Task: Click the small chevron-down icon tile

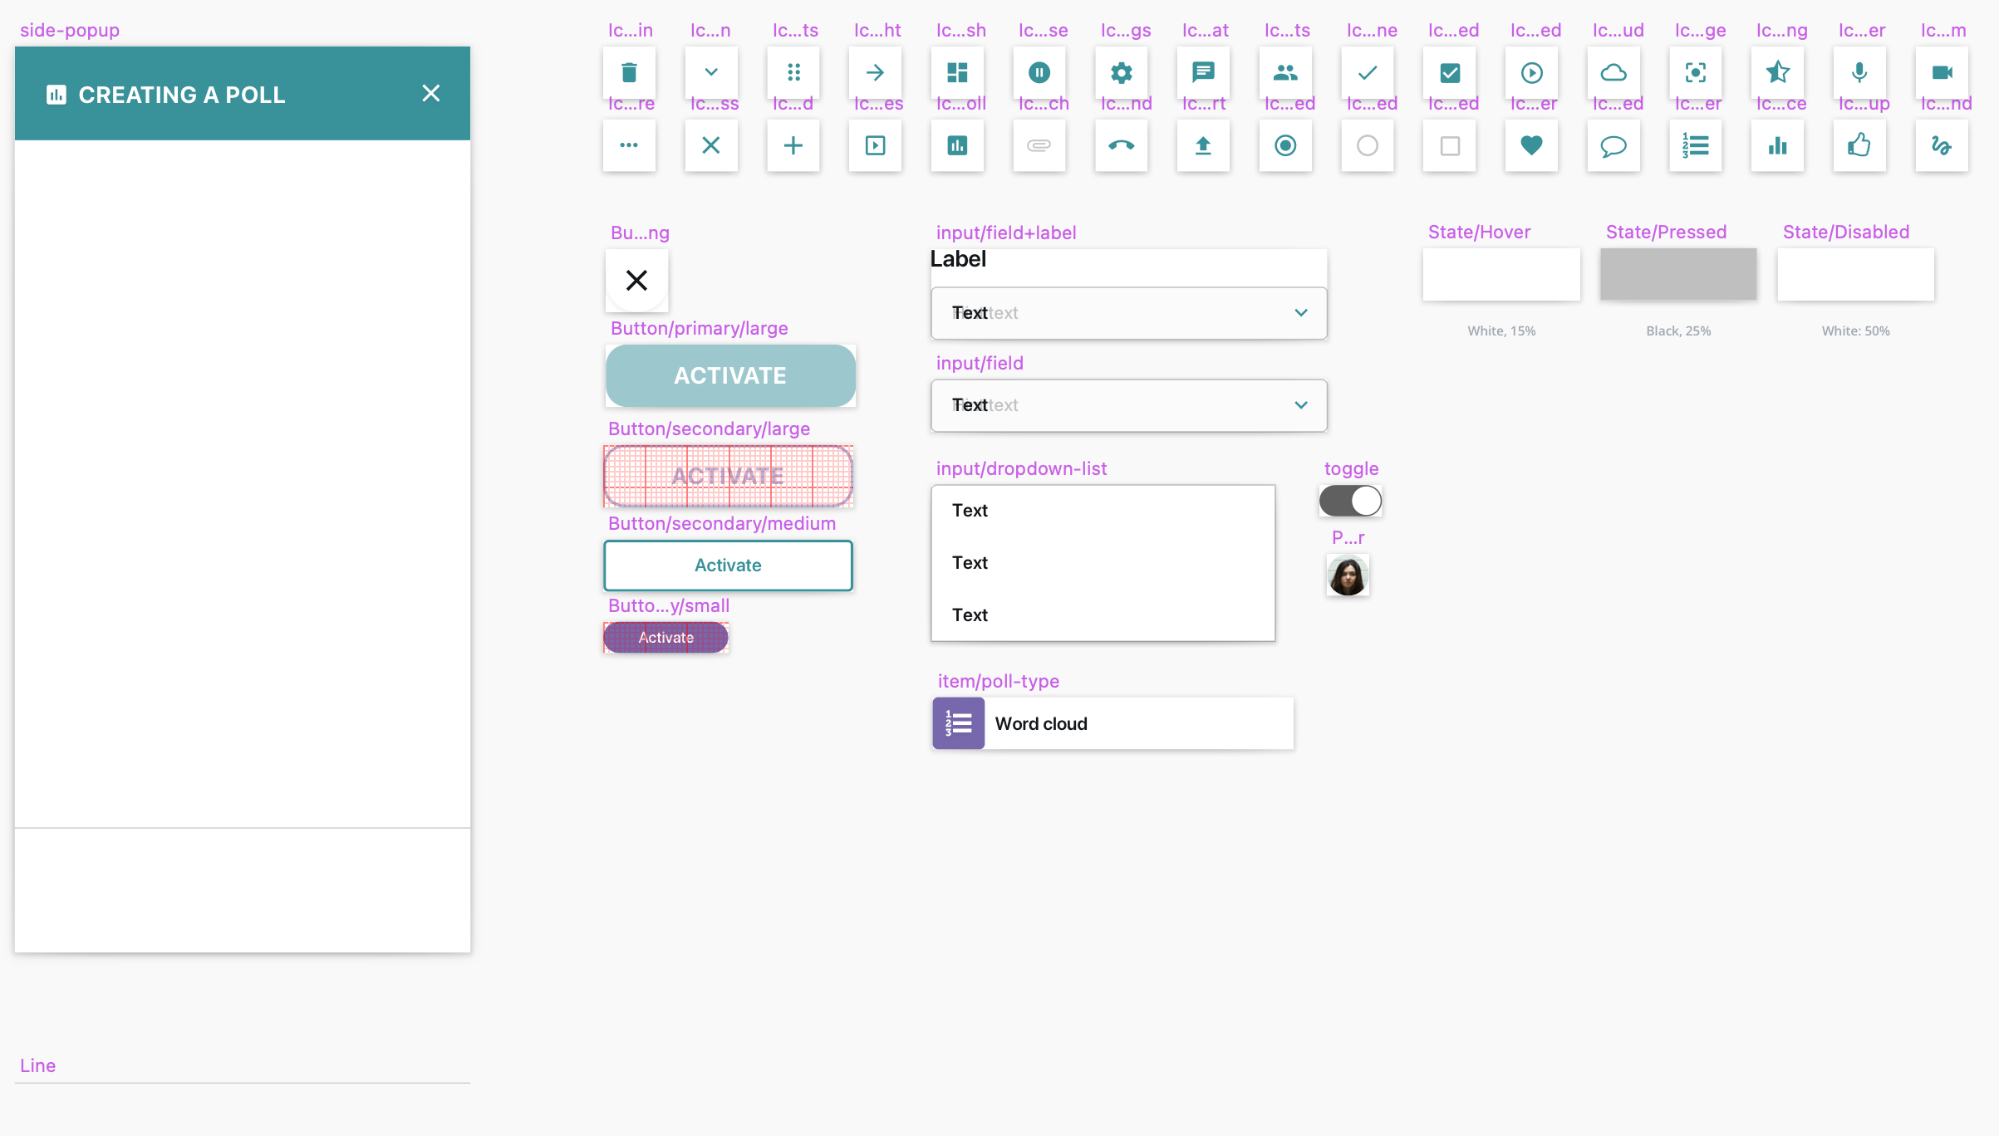Action: tap(711, 73)
